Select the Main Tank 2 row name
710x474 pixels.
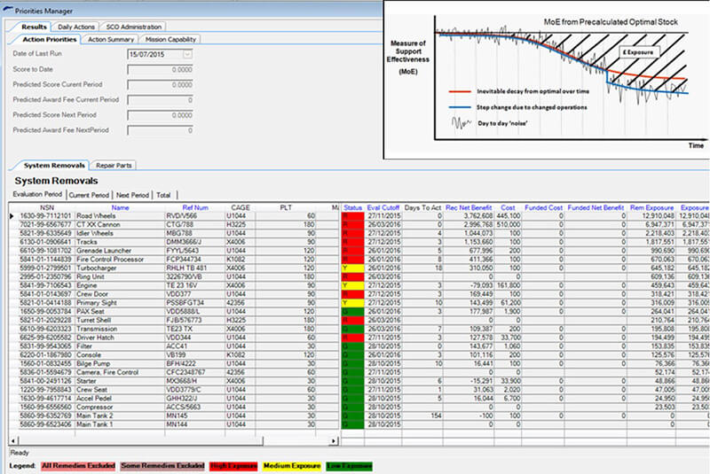click(x=95, y=416)
